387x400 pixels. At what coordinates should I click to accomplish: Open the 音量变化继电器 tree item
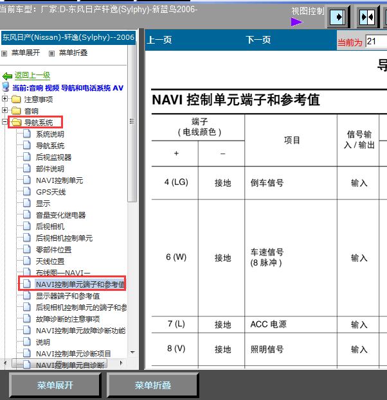coord(61,215)
